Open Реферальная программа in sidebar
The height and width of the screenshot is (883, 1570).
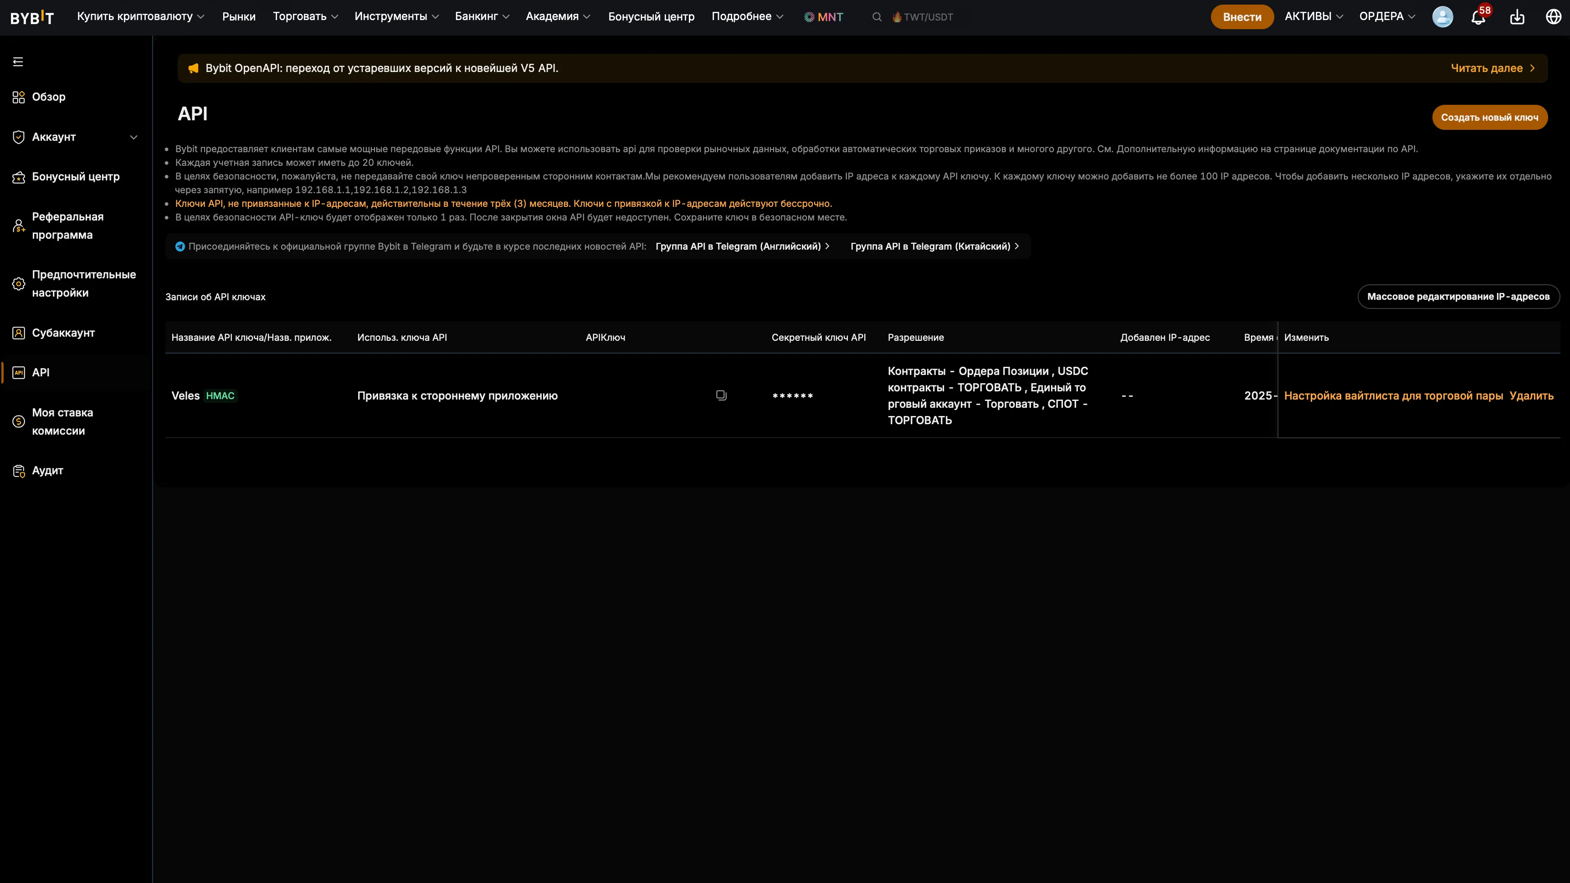click(67, 226)
